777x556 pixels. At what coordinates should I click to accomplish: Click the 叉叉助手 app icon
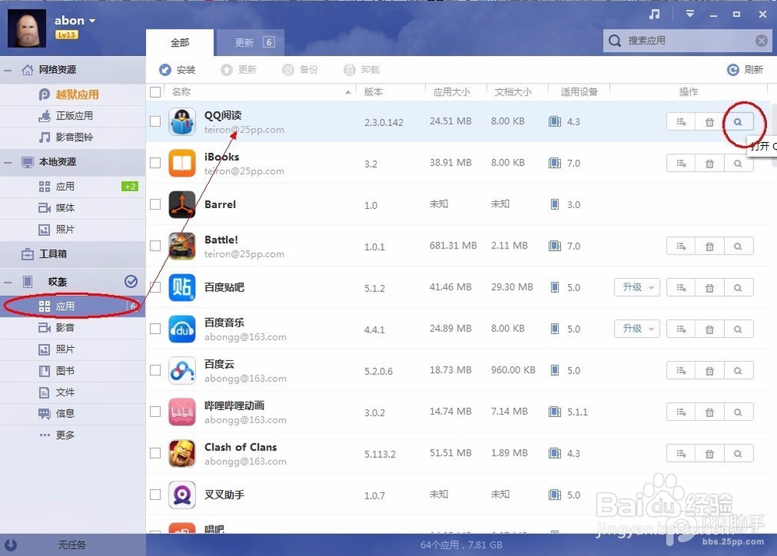coord(182,495)
